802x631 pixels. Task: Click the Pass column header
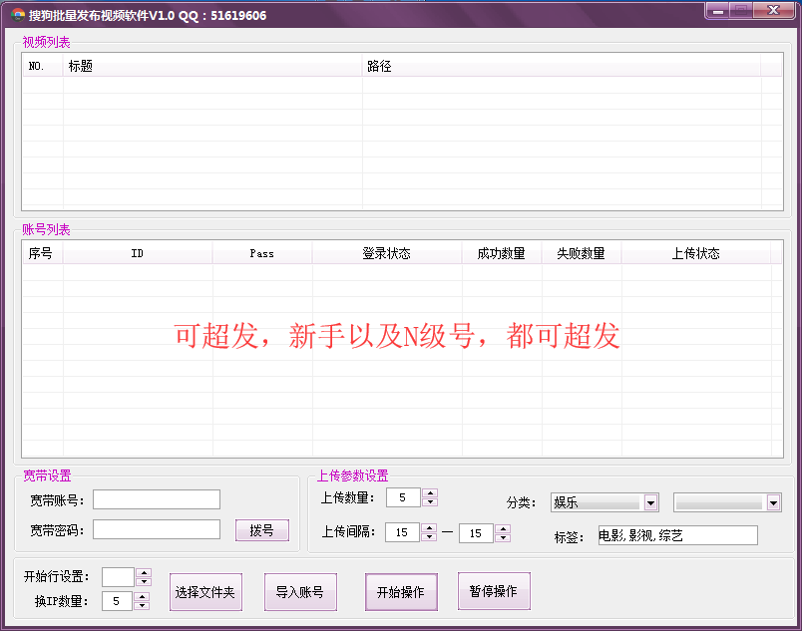pyautogui.click(x=262, y=253)
